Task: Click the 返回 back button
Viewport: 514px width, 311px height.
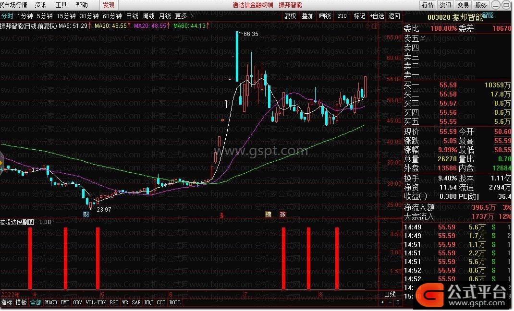Action: [x=394, y=16]
